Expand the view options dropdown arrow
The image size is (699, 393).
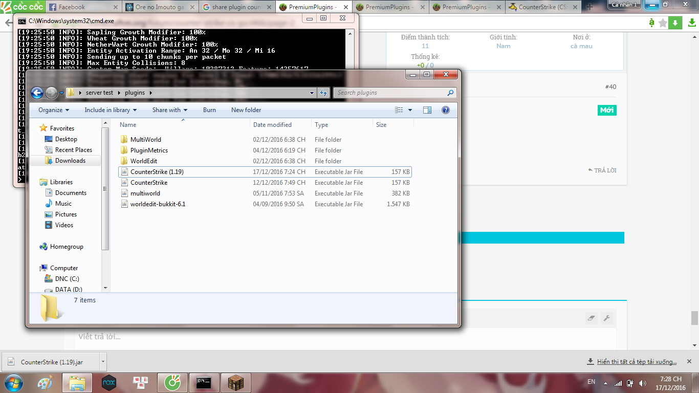coord(410,110)
